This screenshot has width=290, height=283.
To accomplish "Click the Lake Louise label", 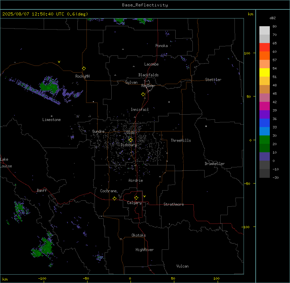I will pyautogui.click(x=6, y=163).
